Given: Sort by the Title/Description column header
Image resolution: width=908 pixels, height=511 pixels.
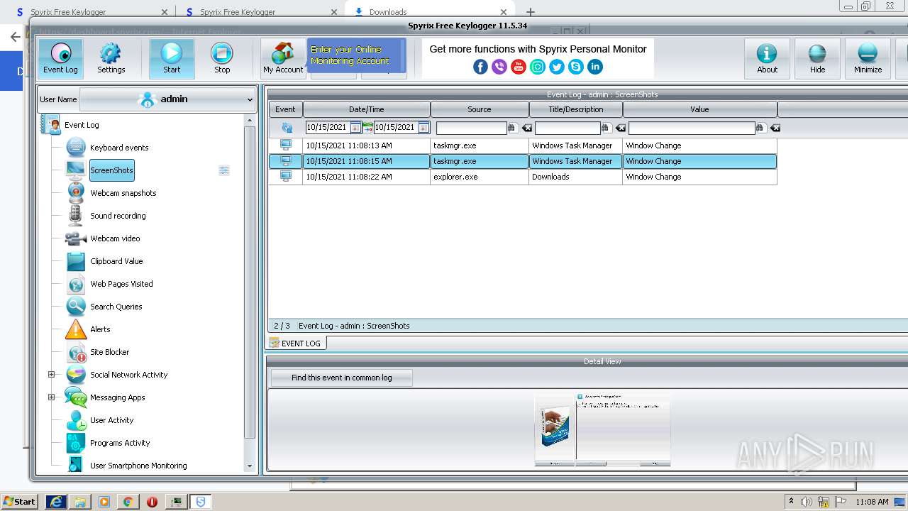Looking at the screenshot, I should (x=576, y=109).
